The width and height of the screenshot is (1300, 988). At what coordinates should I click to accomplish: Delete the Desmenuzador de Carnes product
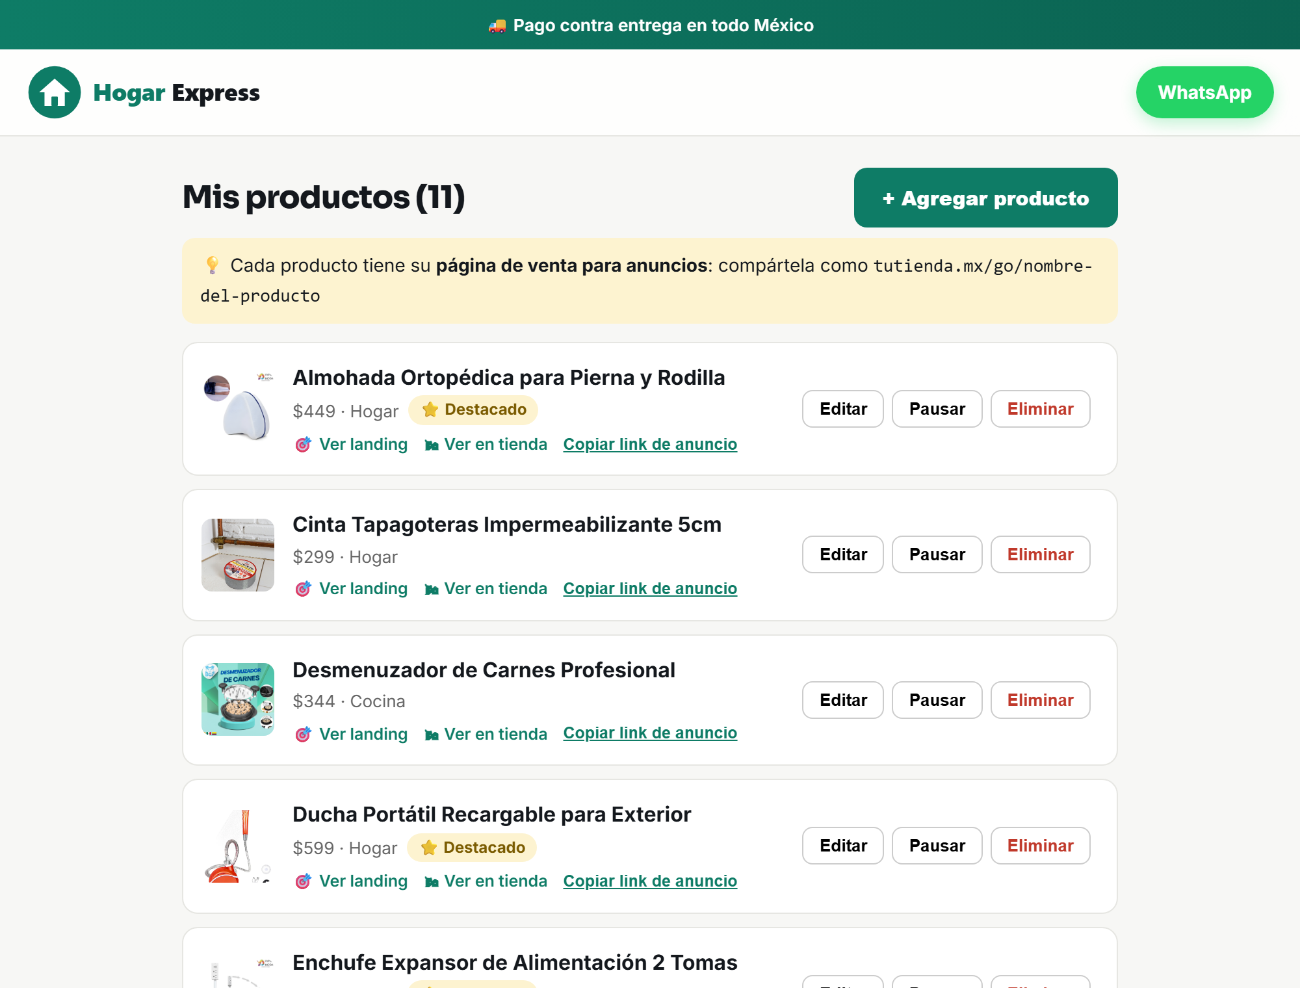click(x=1040, y=700)
